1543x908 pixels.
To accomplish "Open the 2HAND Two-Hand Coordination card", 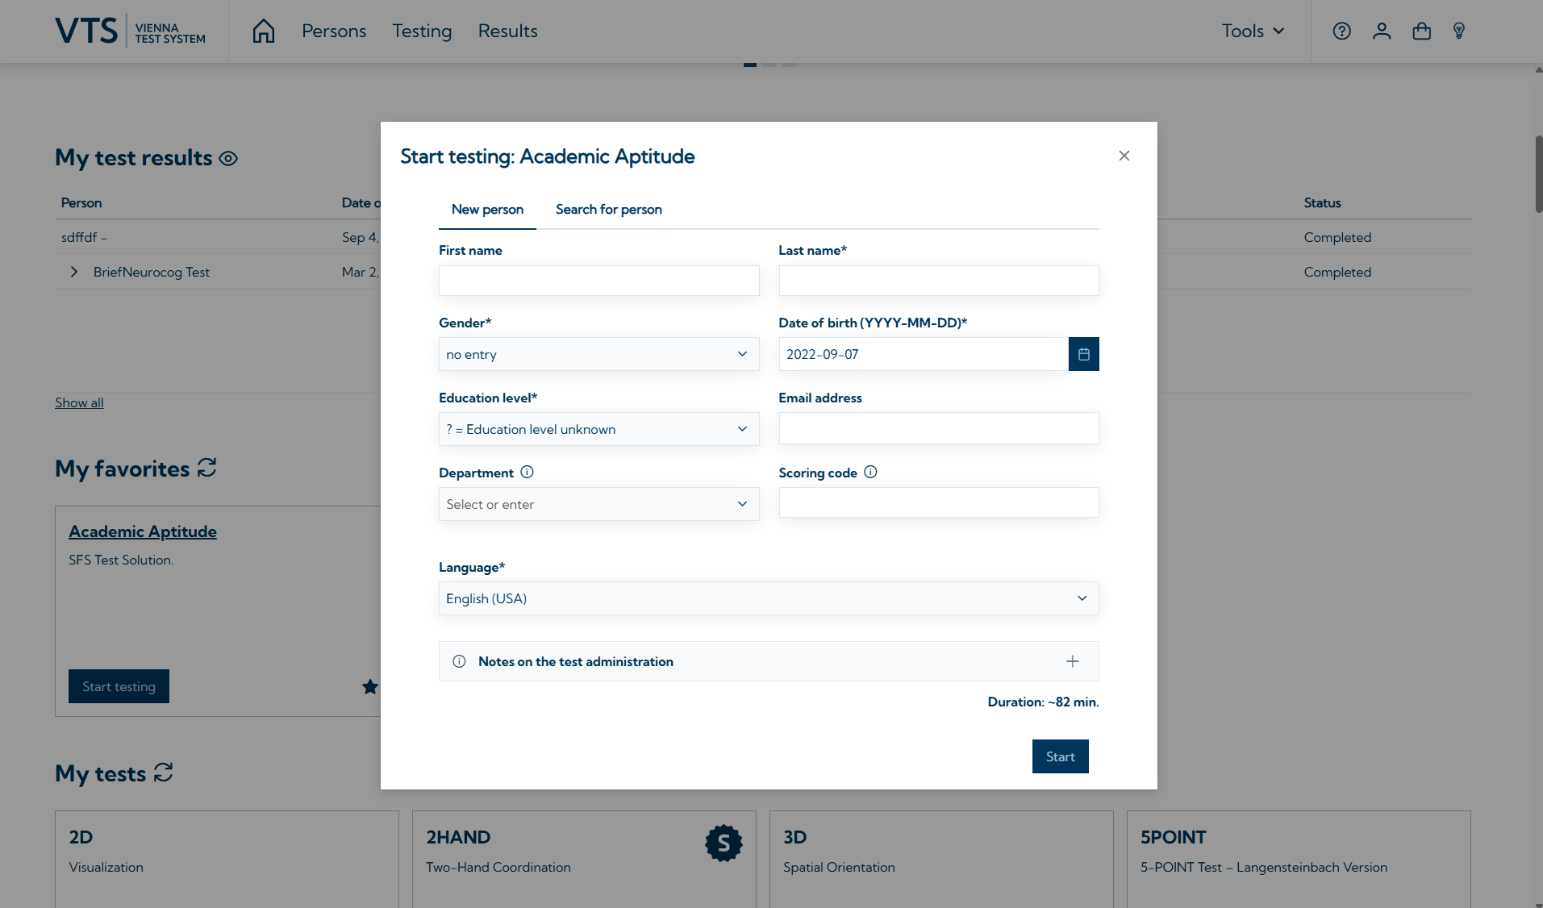I will click(x=584, y=859).
